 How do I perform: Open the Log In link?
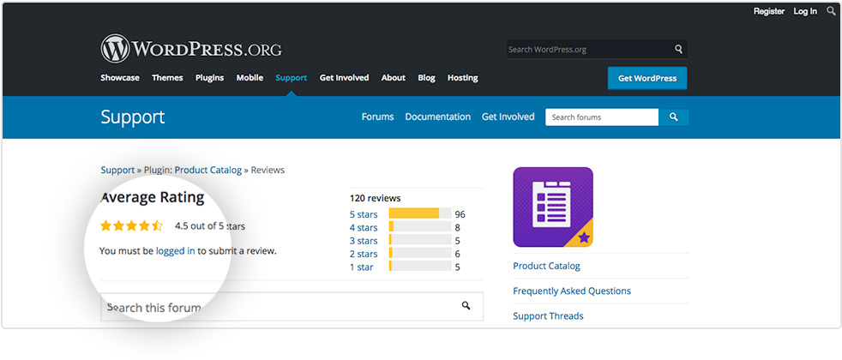(x=805, y=11)
